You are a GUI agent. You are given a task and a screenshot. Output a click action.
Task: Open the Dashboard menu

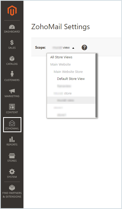click(12, 29)
